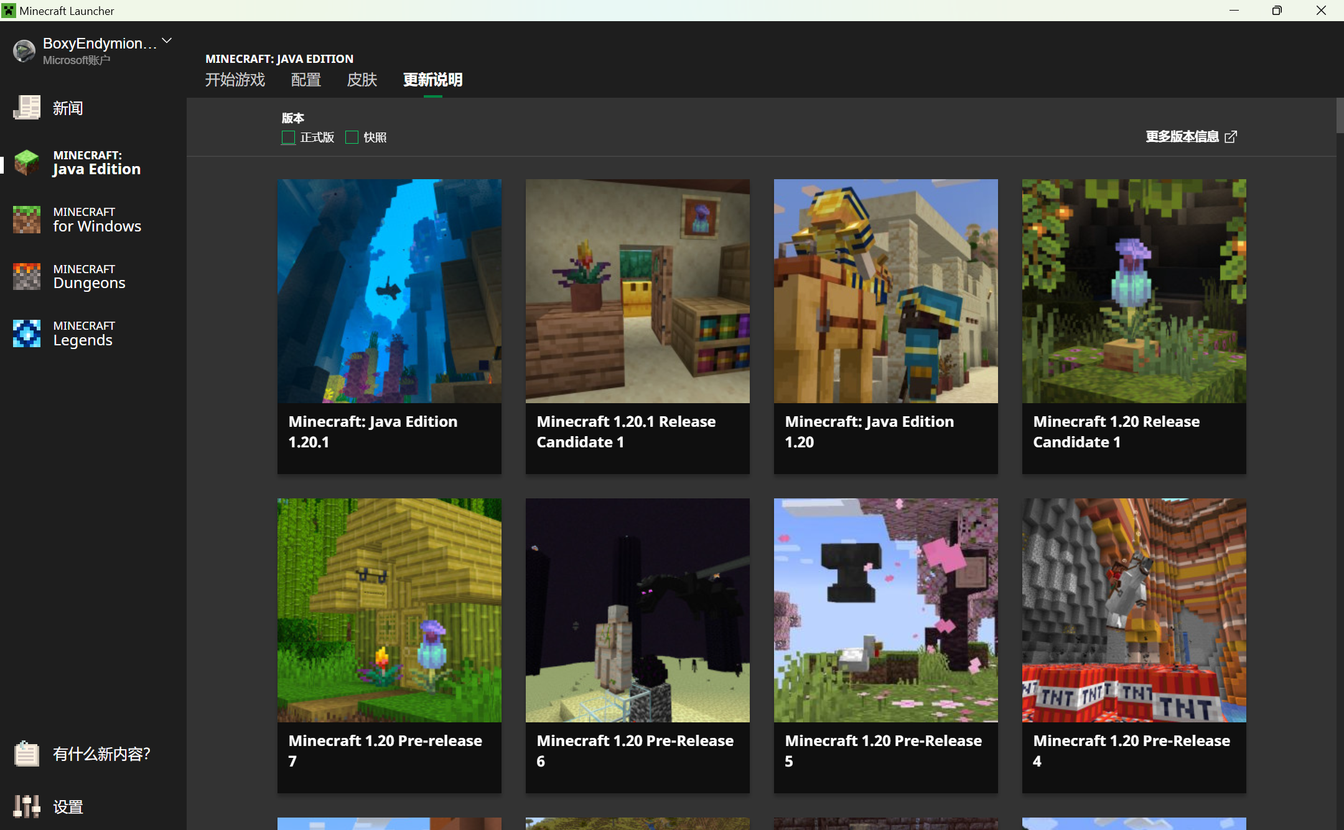Open Minecraft 1.20 Pre-Release 4 TNT thumbnail
1344x830 pixels.
click(x=1134, y=610)
